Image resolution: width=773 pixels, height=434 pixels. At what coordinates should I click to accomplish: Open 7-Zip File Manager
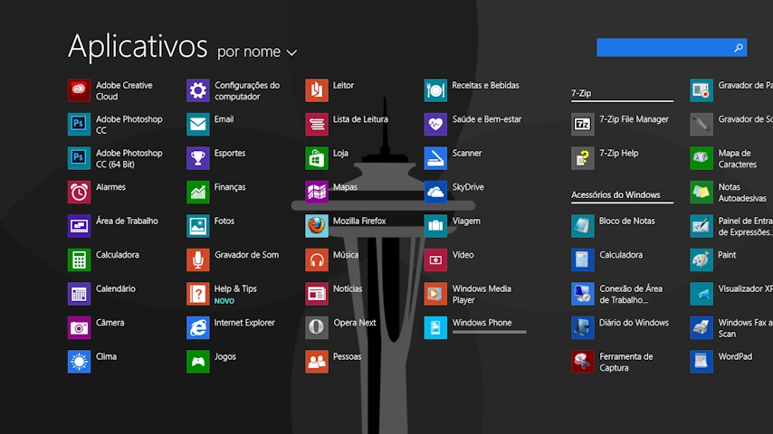tap(583, 124)
